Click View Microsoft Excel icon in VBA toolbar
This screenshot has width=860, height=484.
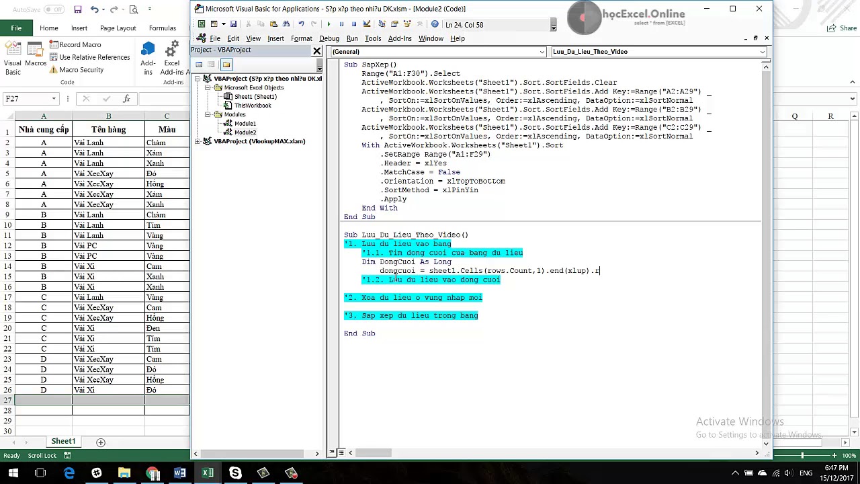(x=202, y=24)
